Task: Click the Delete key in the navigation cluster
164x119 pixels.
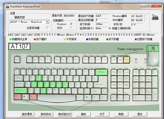Action: [114, 85]
